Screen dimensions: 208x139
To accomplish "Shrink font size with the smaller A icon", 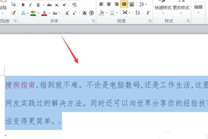I will (x=74, y=13).
